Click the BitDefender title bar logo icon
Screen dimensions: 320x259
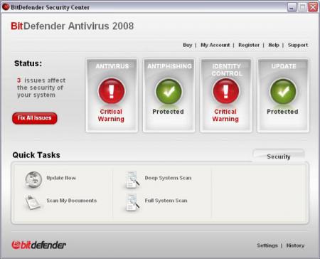pos(6,7)
